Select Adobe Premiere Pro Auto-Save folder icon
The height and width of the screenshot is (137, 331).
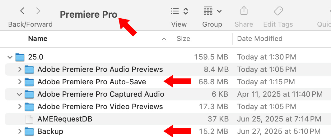[29, 82]
